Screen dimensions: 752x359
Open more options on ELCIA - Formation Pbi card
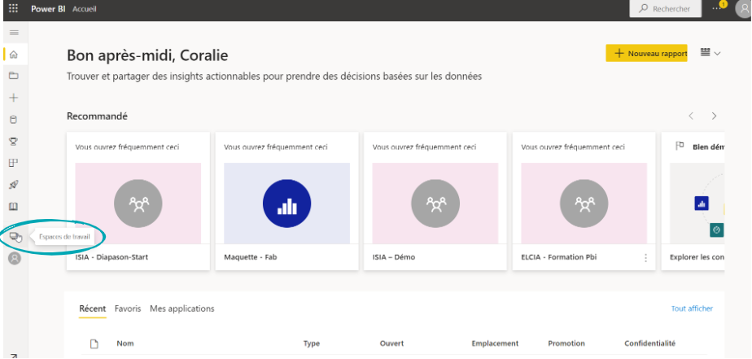645,257
